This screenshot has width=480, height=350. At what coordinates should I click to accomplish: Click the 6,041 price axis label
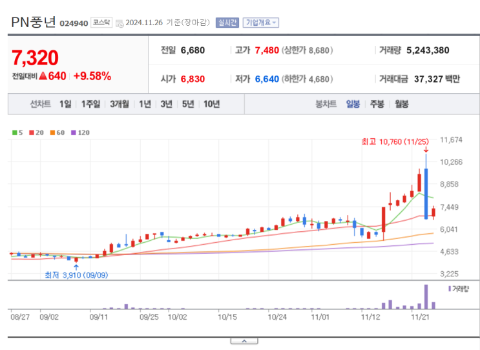point(449,229)
